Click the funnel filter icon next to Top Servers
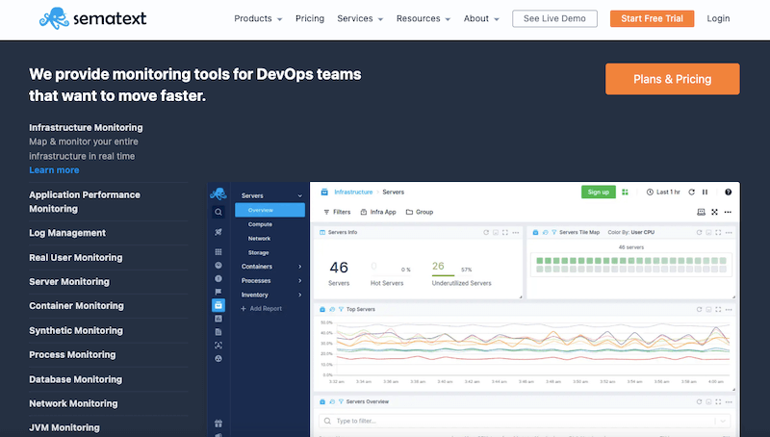This screenshot has width=770, height=437. pyautogui.click(x=341, y=309)
